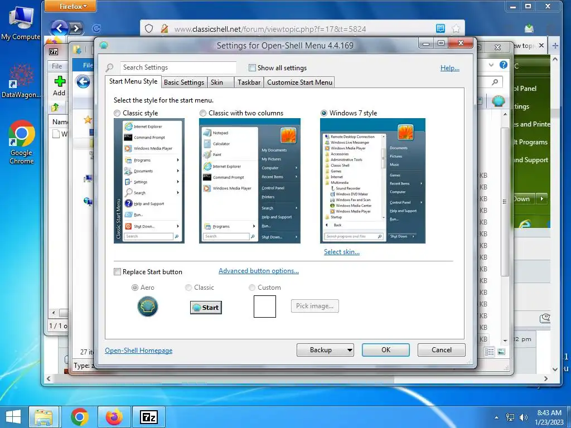This screenshot has height=428, width=571.
Task: Switch to the Start Menu Style tab
Action: (x=133, y=81)
